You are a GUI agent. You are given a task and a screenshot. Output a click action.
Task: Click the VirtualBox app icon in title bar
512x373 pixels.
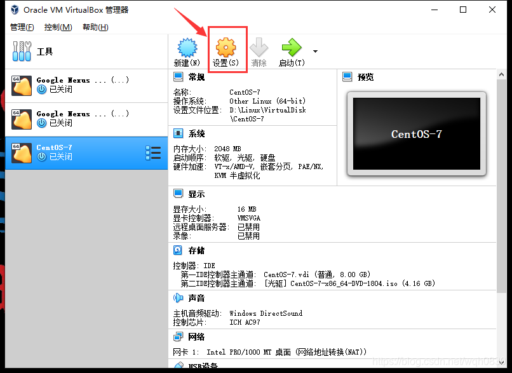tap(15, 10)
